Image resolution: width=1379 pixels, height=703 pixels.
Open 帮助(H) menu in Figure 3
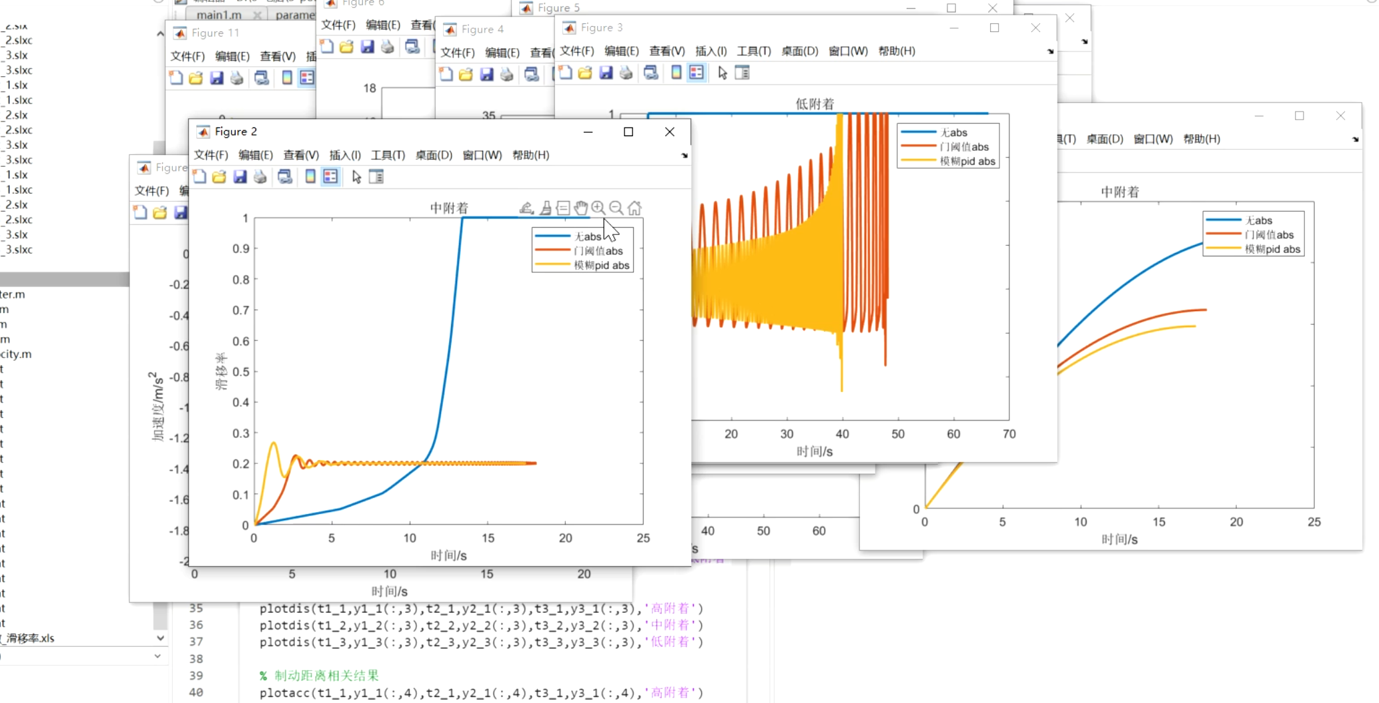[x=897, y=51]
